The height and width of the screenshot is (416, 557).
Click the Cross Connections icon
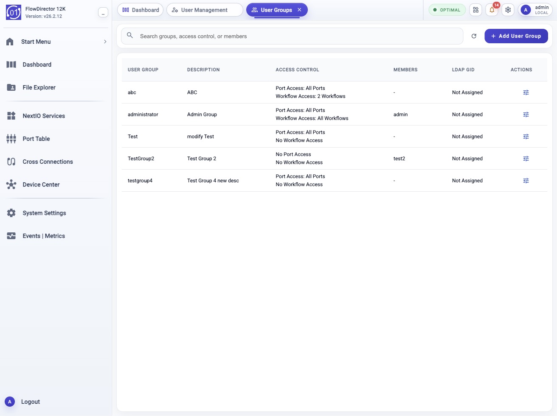(x=11, y=162)
